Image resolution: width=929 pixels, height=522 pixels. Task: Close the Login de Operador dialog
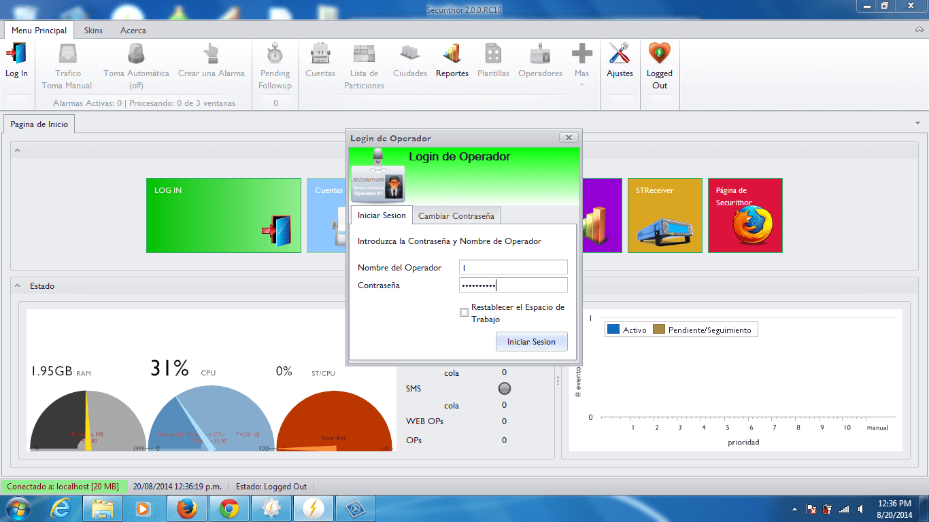pos(569,138)
